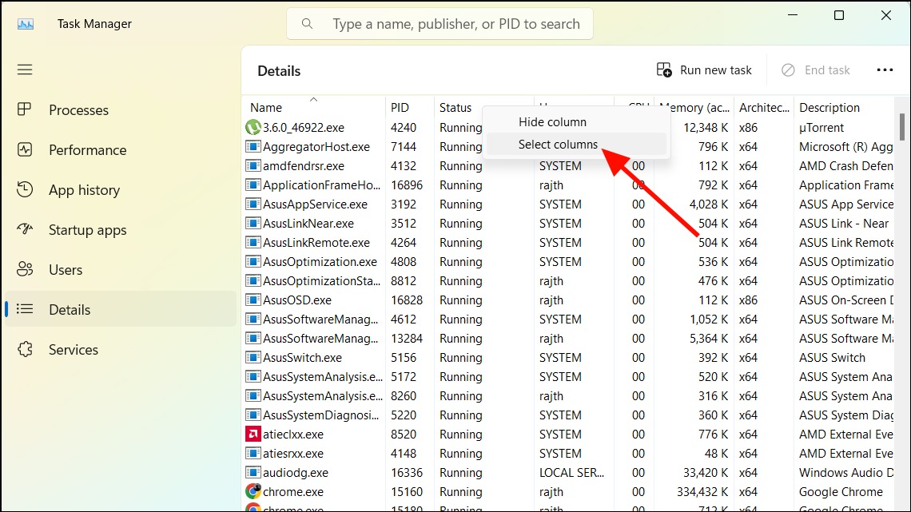Select the ApplicationFrameHo... process name
Screen dimensions: 911x512
tap(321, 185)
